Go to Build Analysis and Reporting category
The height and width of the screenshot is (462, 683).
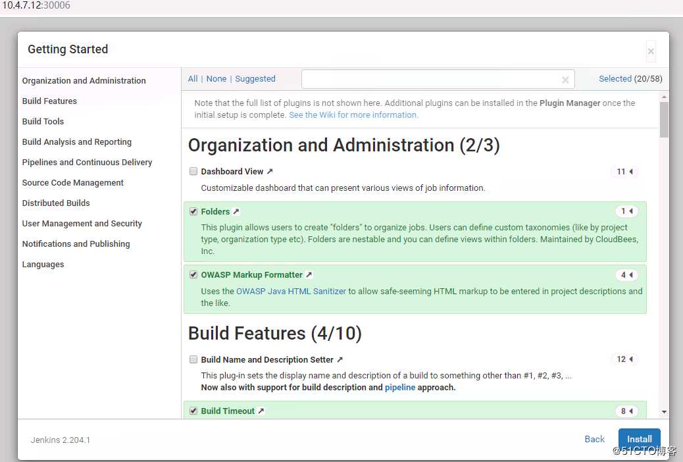[77, 142]
